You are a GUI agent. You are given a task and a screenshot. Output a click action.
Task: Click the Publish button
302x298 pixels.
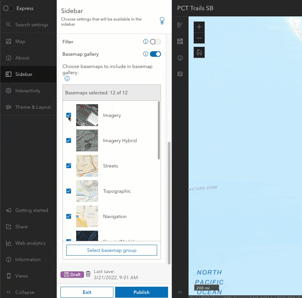141,292
